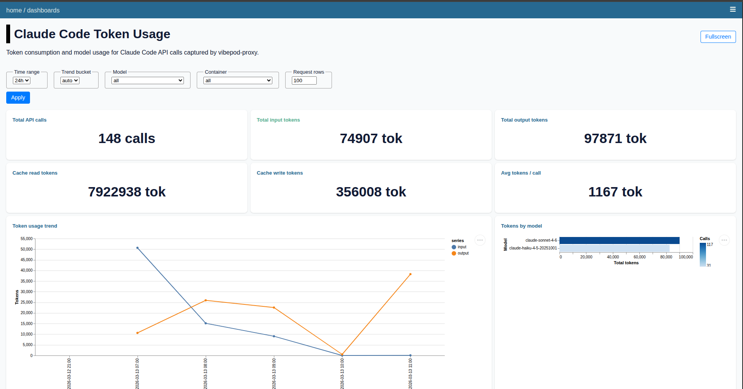This screenshot has width=743, height=389.
Task: Go to home via the breadcrumb
Action: [14, 10]
